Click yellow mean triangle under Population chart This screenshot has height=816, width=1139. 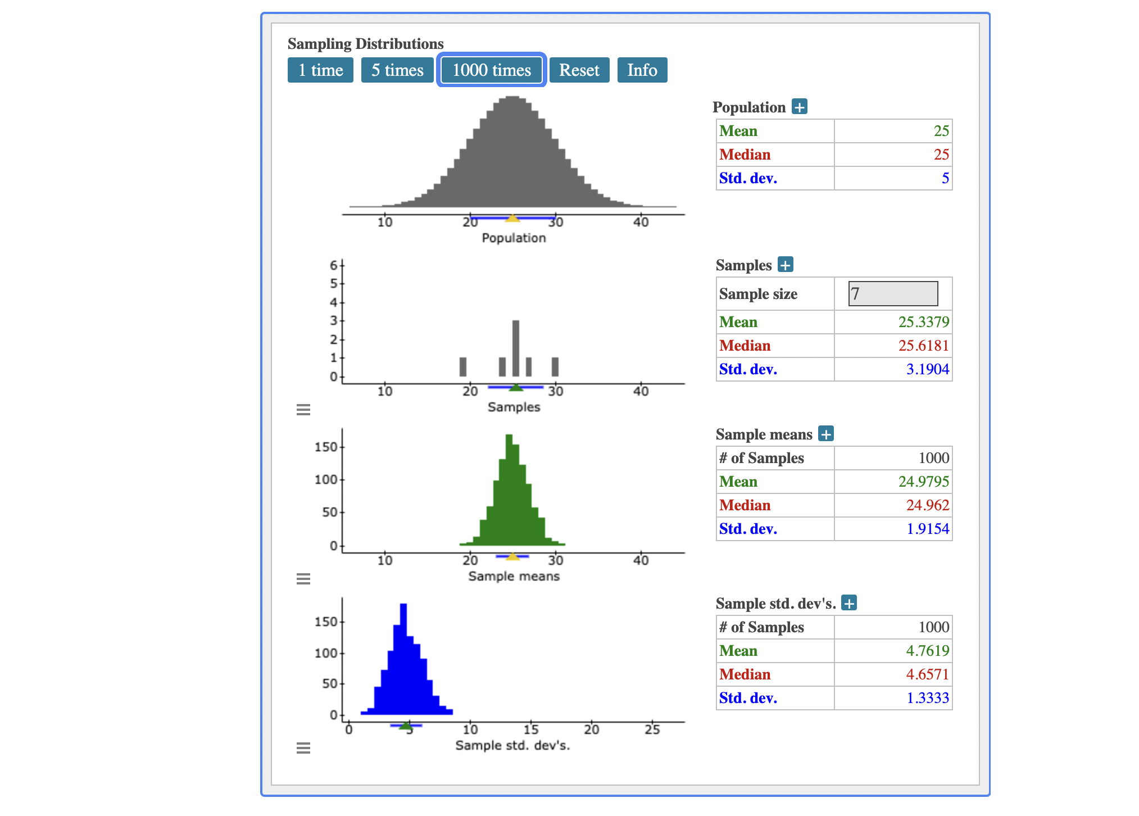[x=512, y=218]
